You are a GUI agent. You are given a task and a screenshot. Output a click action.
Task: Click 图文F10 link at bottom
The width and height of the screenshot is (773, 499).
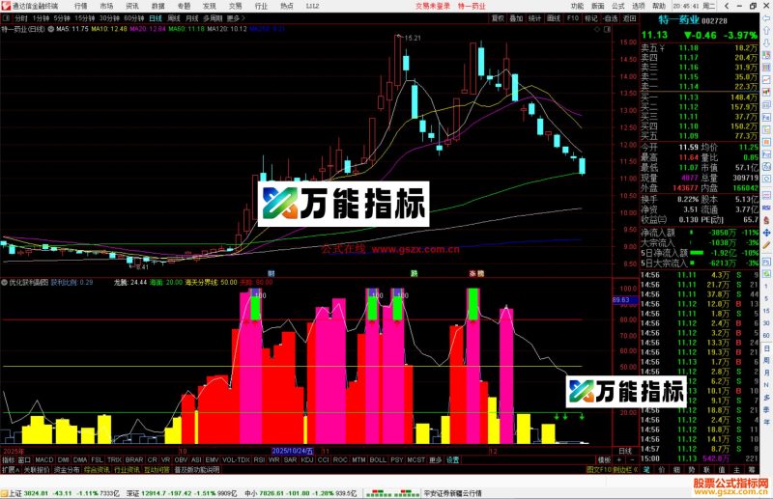pyautogui.click(x=599, y=469)
